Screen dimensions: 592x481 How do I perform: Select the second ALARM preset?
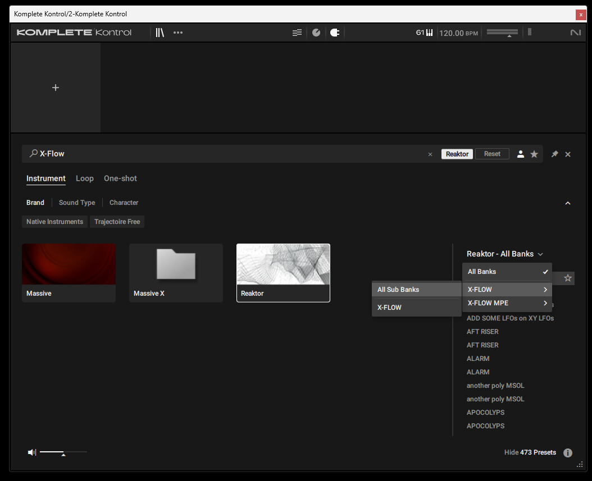pos(478,372)
